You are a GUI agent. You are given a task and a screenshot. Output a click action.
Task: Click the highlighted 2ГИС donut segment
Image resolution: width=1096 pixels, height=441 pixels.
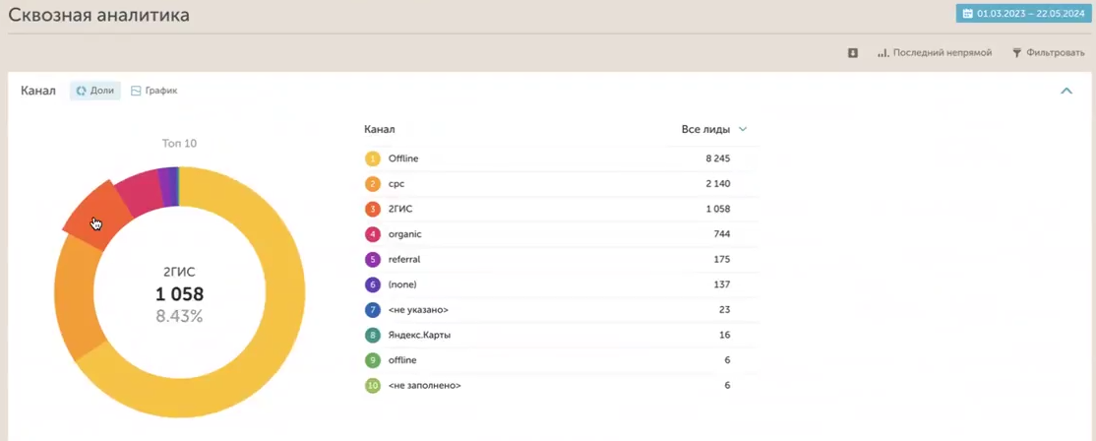click(x=96, y=216)
